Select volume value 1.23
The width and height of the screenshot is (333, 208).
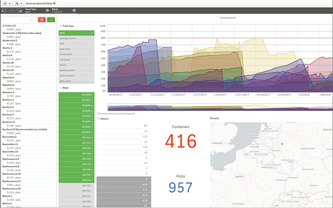[x=124, y=137]
